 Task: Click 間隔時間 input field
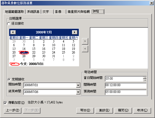coord(126,85)
